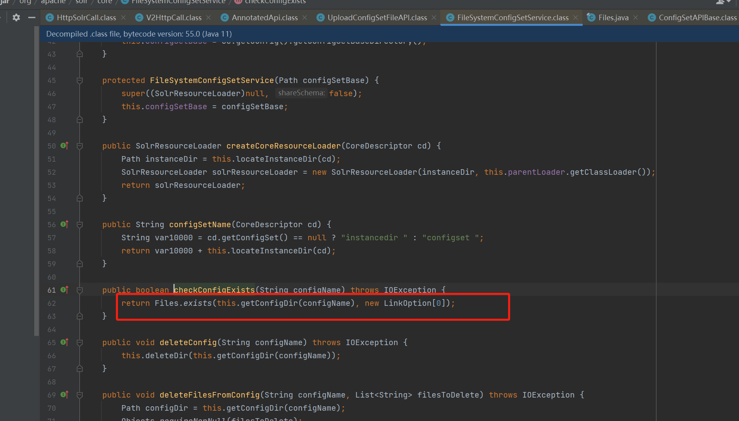Click the decompiled class file notification banner
The height and width of the screenshot is (421, 739).
[389, 34]
